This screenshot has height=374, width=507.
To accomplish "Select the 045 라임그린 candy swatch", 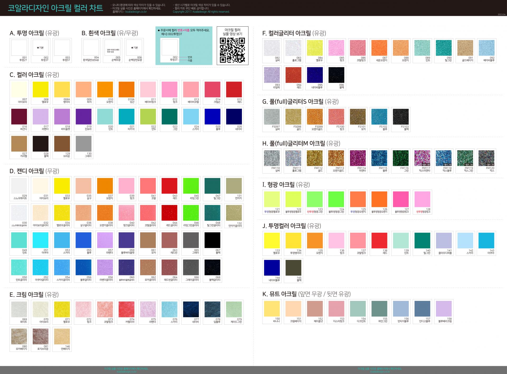I will [x=191, y=186].
